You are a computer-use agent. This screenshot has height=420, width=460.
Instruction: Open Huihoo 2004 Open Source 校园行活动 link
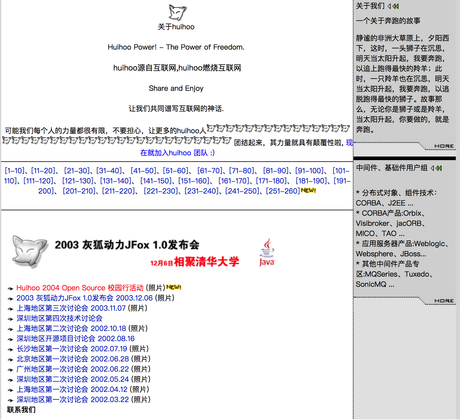(x=80, y=288)
